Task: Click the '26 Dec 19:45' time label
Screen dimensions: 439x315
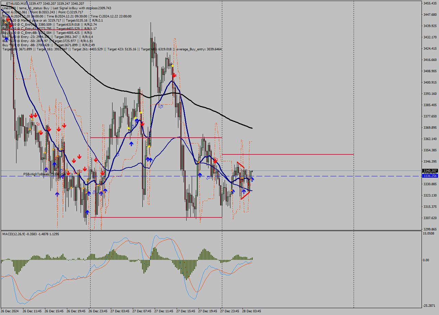Action: 76,311
